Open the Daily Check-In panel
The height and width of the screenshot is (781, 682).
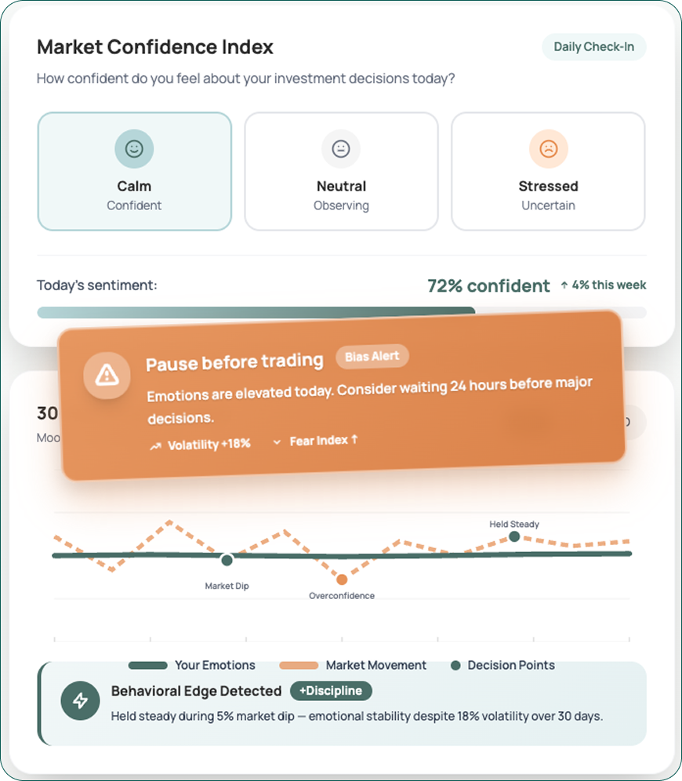pyautogui.click(x=593, y=47)
